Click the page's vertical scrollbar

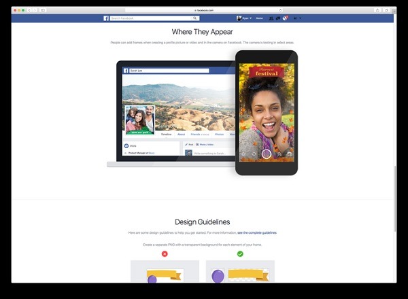pyautogui.click(x=395, y=198)
